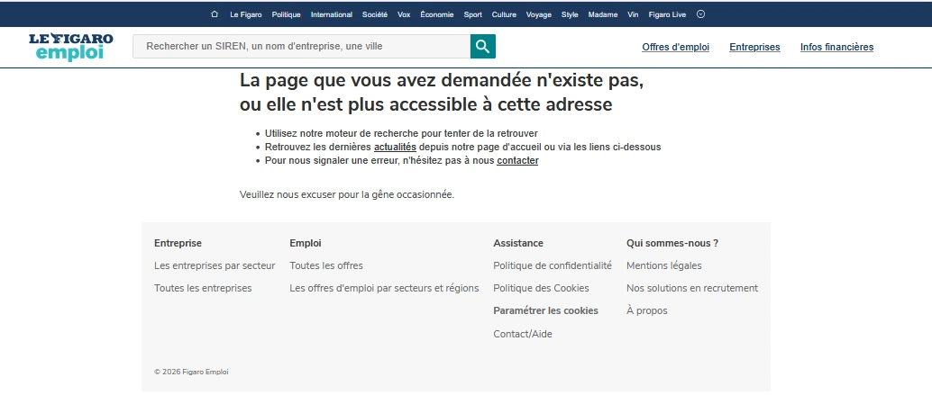The width and height of the screenshot is (932, 404).
Task: Open À propos footer link
Action: point(646,310)
